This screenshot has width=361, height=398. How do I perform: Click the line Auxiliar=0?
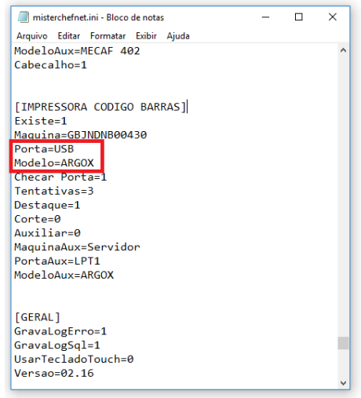47,233
